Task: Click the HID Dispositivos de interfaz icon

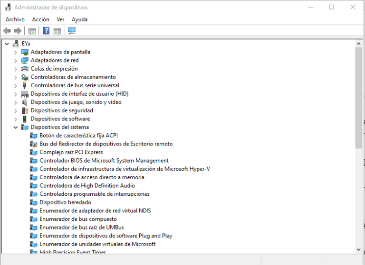Action: (25, 94)
